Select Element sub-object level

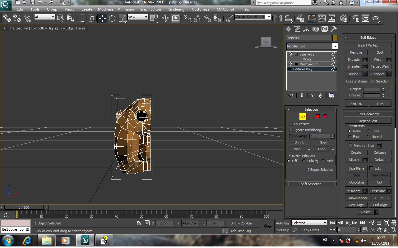coord(325,117)
